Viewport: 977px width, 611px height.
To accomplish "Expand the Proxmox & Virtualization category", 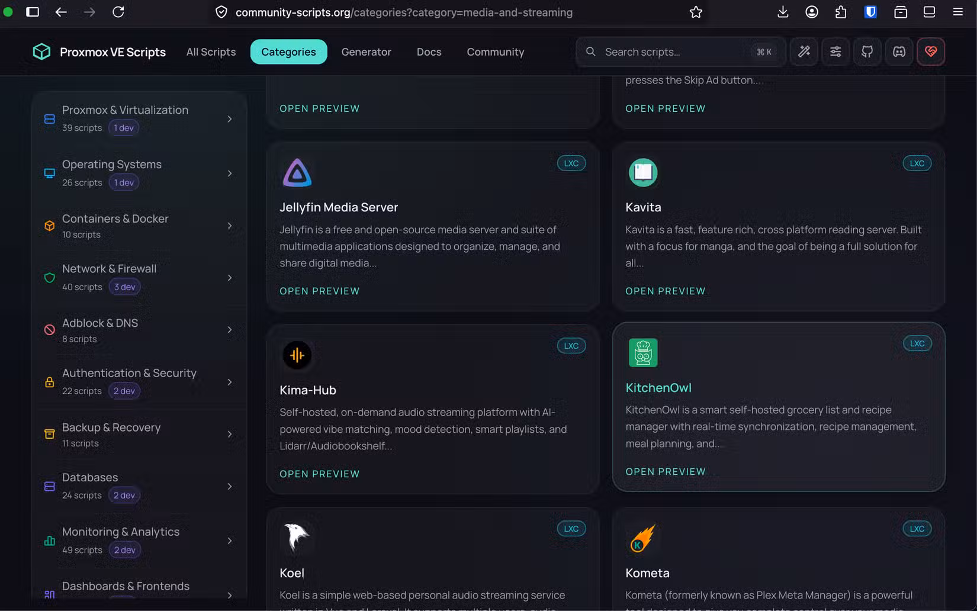I will [x=230, y=119].
